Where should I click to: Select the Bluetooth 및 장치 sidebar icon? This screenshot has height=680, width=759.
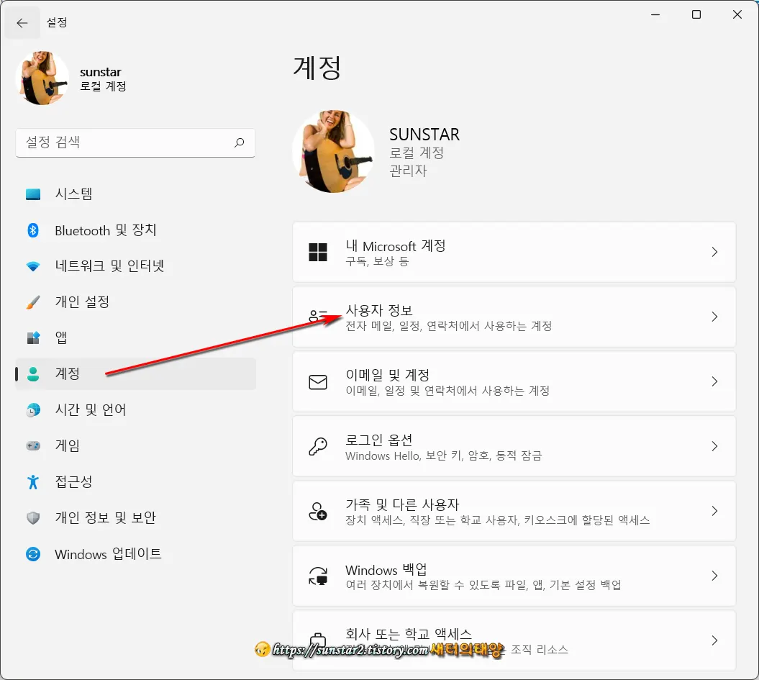point(33,230)
